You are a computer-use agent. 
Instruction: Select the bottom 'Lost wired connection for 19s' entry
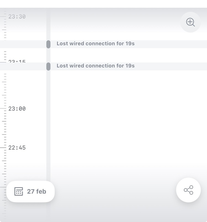[95, 66]
